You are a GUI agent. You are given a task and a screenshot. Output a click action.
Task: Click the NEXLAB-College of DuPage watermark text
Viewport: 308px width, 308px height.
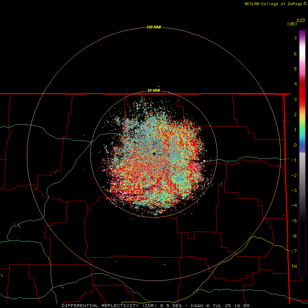(x=275, y=4)
